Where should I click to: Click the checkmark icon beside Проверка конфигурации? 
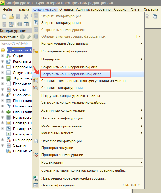click(x=36, y=155)
